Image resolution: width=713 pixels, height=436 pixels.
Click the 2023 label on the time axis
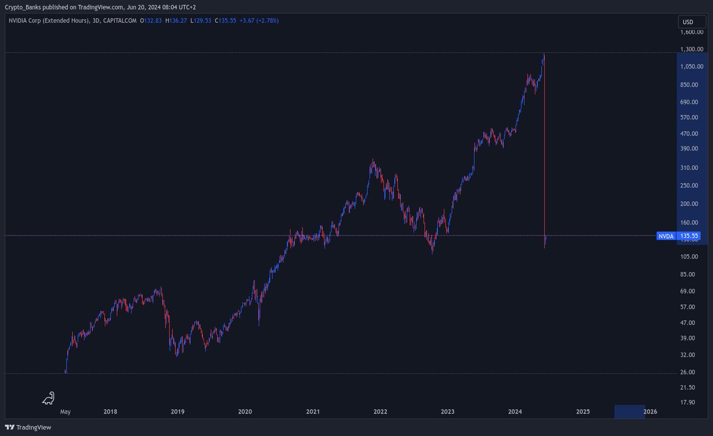pos(447,412)
